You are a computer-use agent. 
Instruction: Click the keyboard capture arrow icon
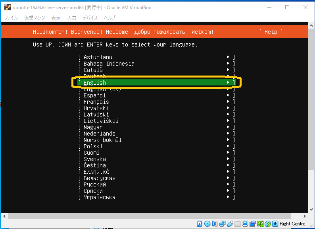point(275,224)
